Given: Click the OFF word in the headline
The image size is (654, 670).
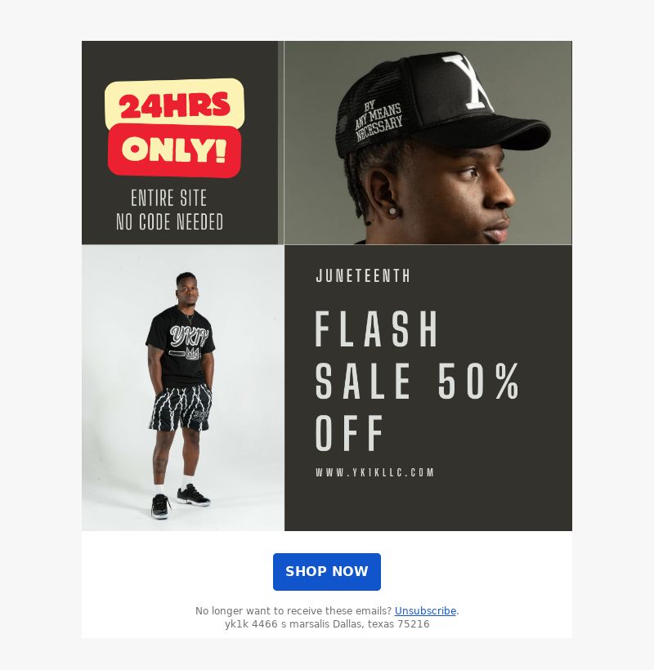Looking at the screenshot, I should pyautogui.click(x=349, y=433).
